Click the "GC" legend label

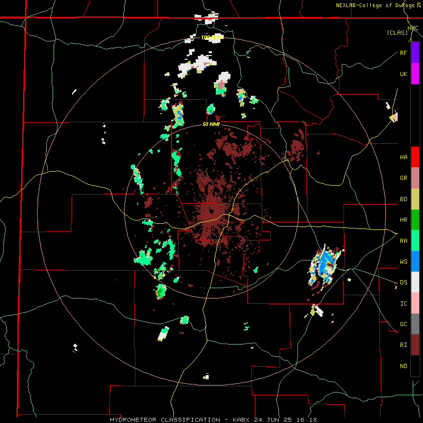pos(403,324)
